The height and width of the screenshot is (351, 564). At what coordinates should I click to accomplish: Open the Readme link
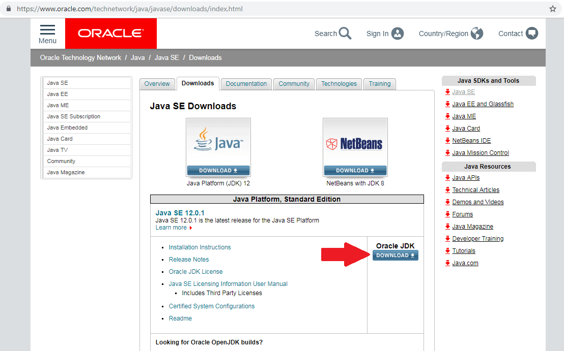[x=180, y=318]
